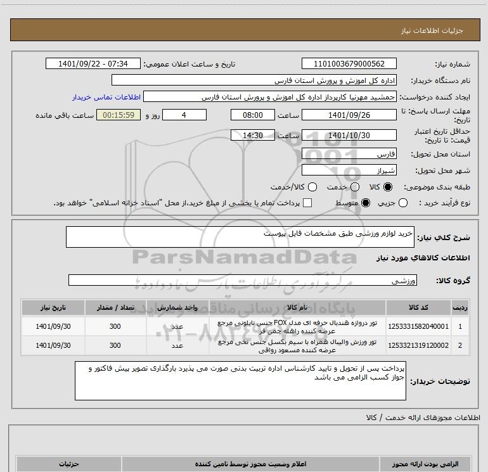The height and width of the screenshot is (472, 488).
Task: Click the volleyball net item name
Action: click(297, 346)
